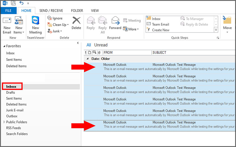Show only Unread messages filter
Image resolution: width=236 pixels, height=147 pixels.
coord(101,45)
